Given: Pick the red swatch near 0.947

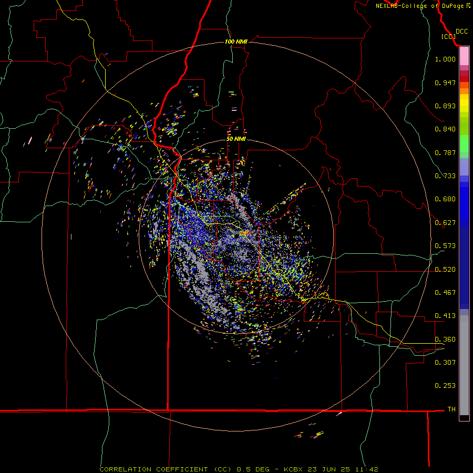Looking at the screenshot, I should [464, 79].
